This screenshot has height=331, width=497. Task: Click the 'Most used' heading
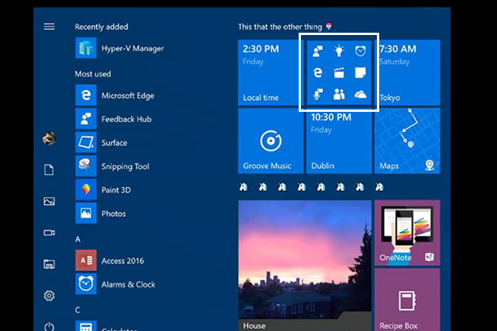[93, 74]
